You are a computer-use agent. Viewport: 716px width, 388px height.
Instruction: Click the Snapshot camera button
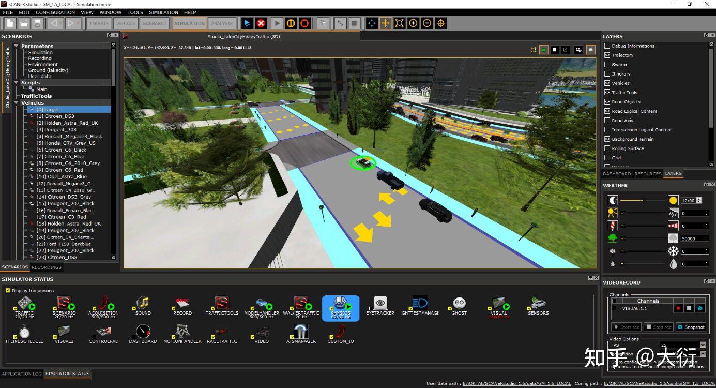point(691,327)
